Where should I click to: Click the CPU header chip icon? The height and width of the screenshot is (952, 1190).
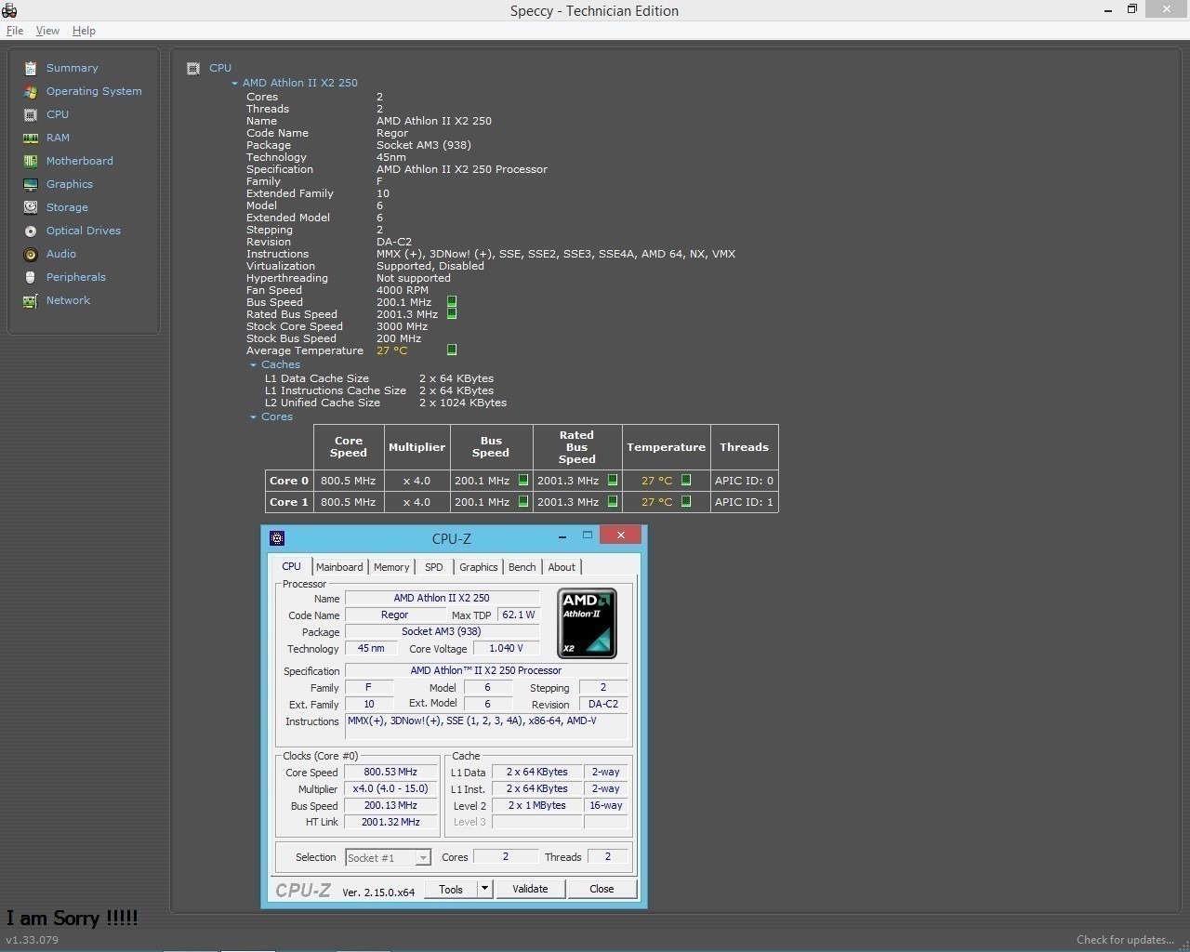tap(193, 68)
